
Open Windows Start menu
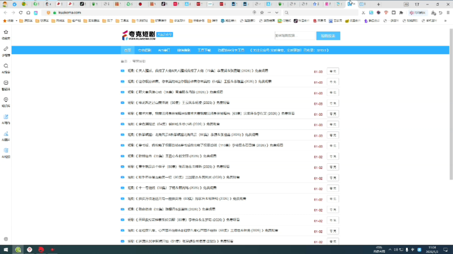(x=6, y=249)
